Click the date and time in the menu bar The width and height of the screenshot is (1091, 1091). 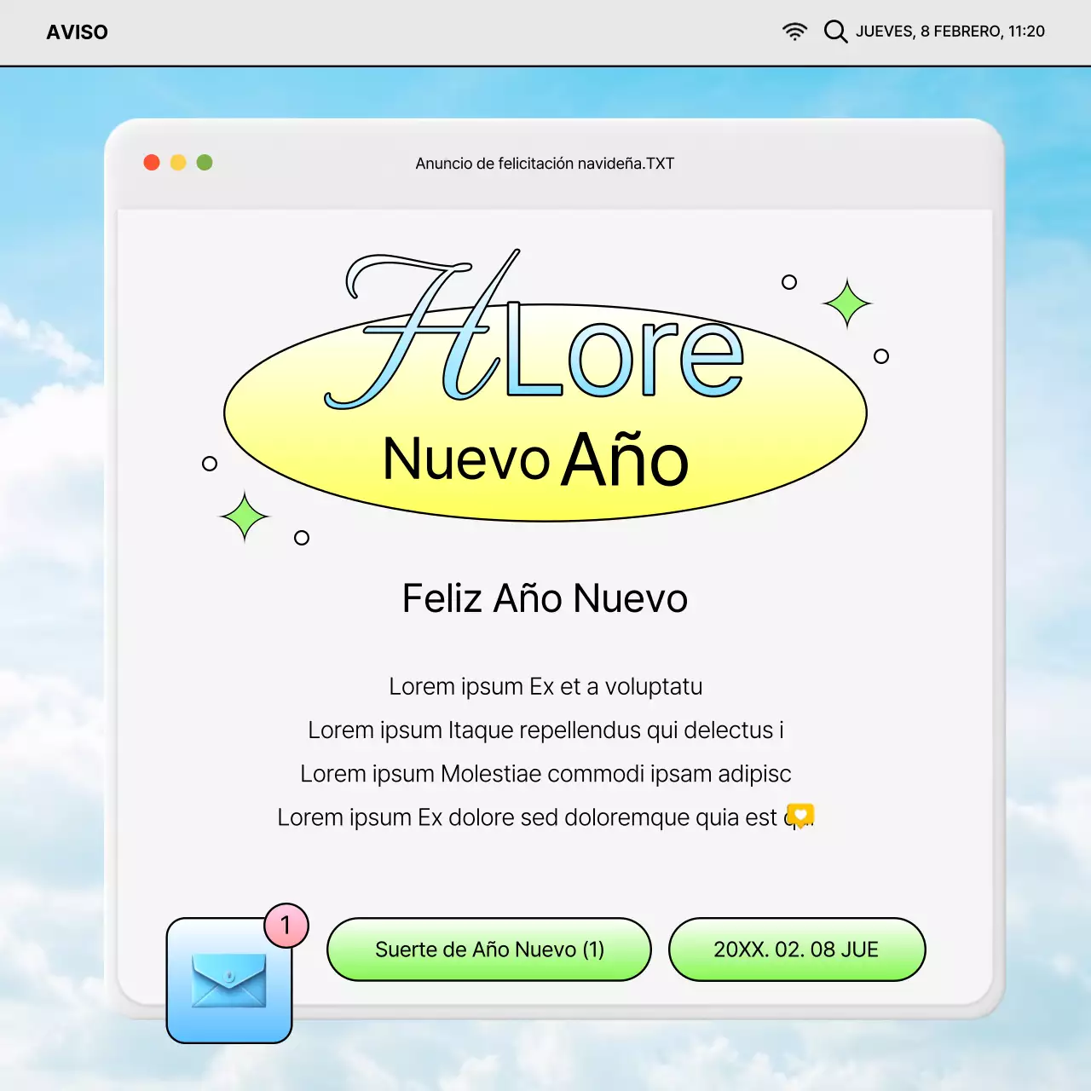(950, 32)
